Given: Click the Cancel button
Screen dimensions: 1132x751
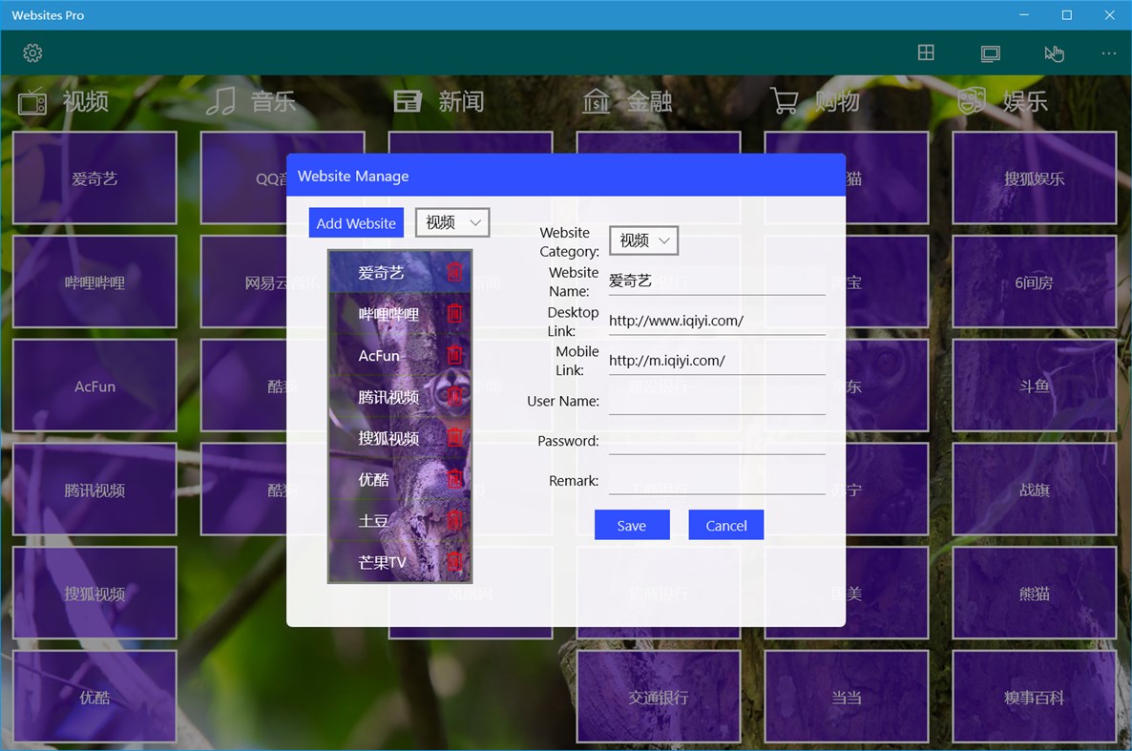Looking at the screenshot, I should point(725,525).
